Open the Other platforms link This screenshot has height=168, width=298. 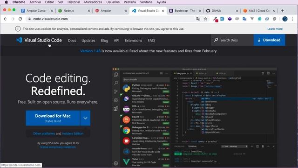click(x=44, y=133)
